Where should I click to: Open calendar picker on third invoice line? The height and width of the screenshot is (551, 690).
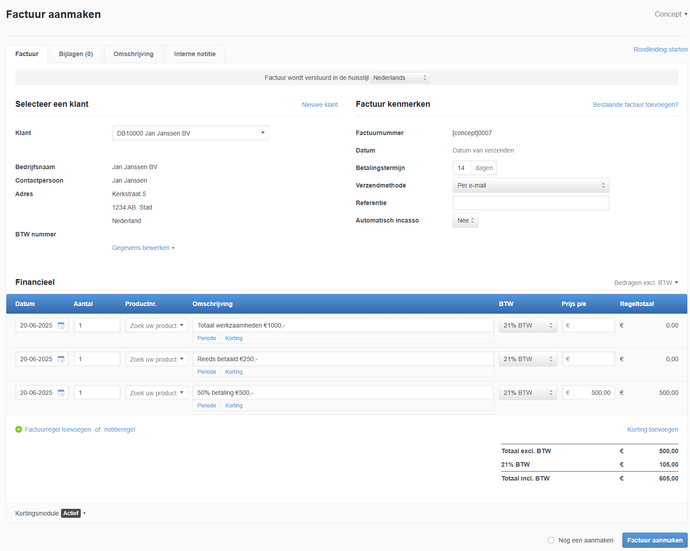click(x=61, y=393)
